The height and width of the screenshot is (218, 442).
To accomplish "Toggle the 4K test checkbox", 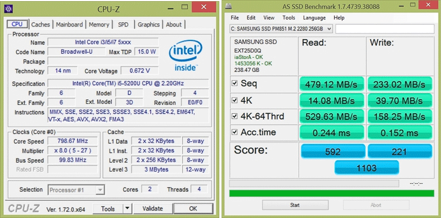I will point(234,100).
